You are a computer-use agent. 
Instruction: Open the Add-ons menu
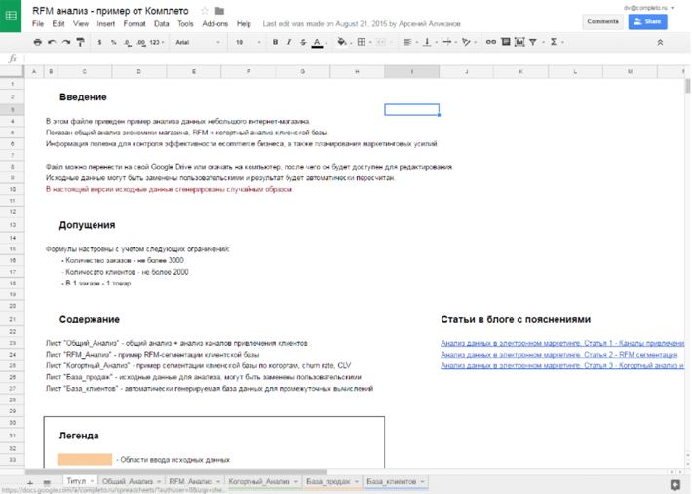[215, 23]
